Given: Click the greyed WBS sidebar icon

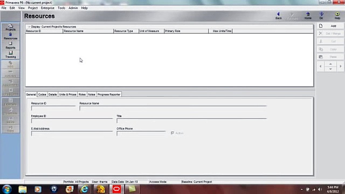Looking at the screenshot, I should tap(11, 64).
